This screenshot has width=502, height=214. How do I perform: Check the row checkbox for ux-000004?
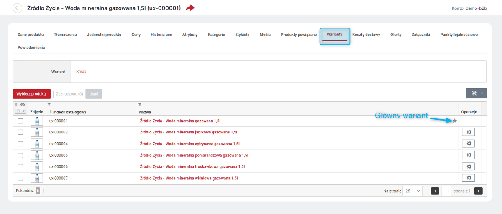[20, 144]
